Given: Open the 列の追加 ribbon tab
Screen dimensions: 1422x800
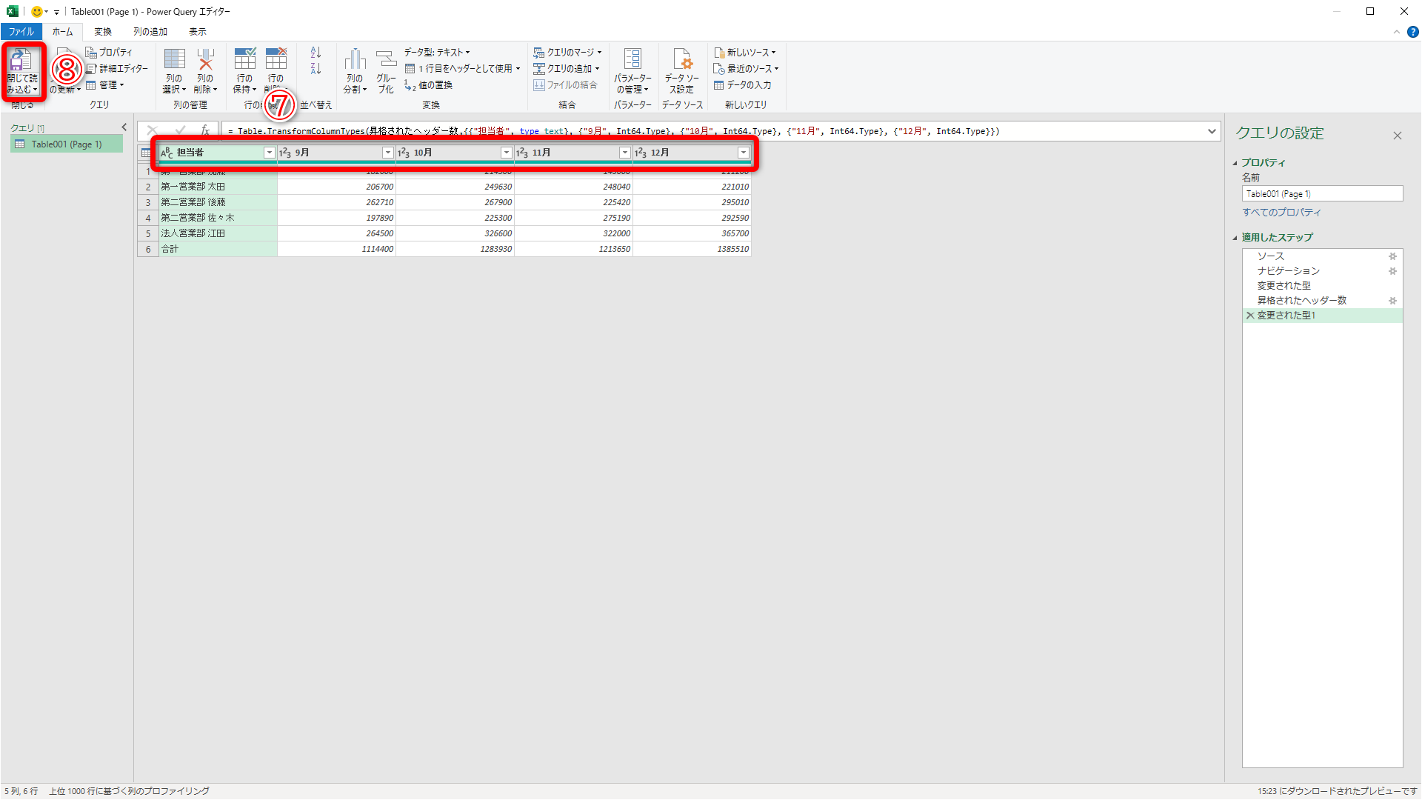Looking at the screenshot, I should [x=150, y=32].
